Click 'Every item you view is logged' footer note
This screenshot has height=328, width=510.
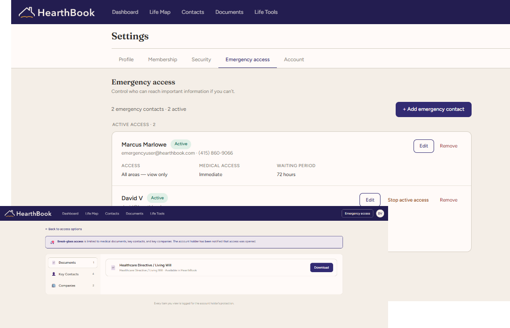pyautogui.click(x=194, y=303)
